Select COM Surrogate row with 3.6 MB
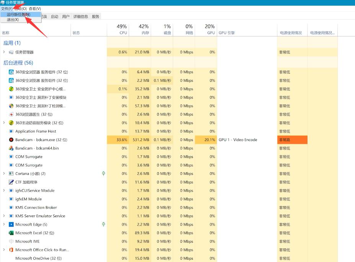 pyautogui.click(x=169, y=165)
